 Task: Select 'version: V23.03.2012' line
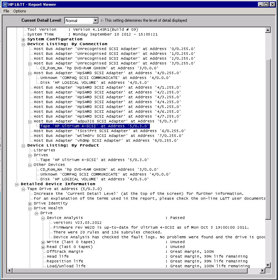pyautogui.click(x=77, y=223)
